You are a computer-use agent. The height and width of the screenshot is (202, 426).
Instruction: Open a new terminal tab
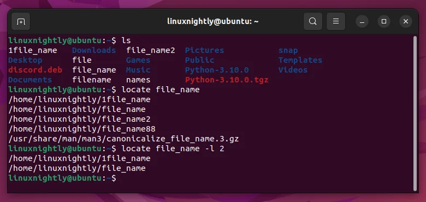tap(21, 21)
